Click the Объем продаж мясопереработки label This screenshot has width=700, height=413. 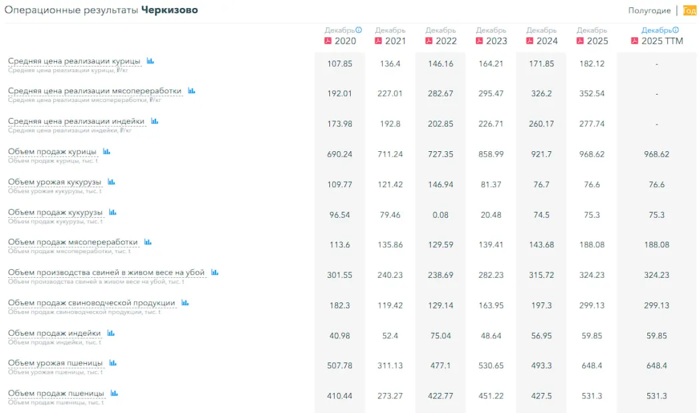coord(73,242)
